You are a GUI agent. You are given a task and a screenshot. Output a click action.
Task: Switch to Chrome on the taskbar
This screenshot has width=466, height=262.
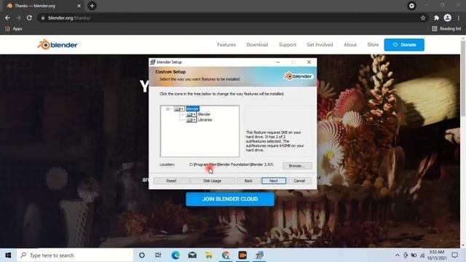(x=226, y=255)
